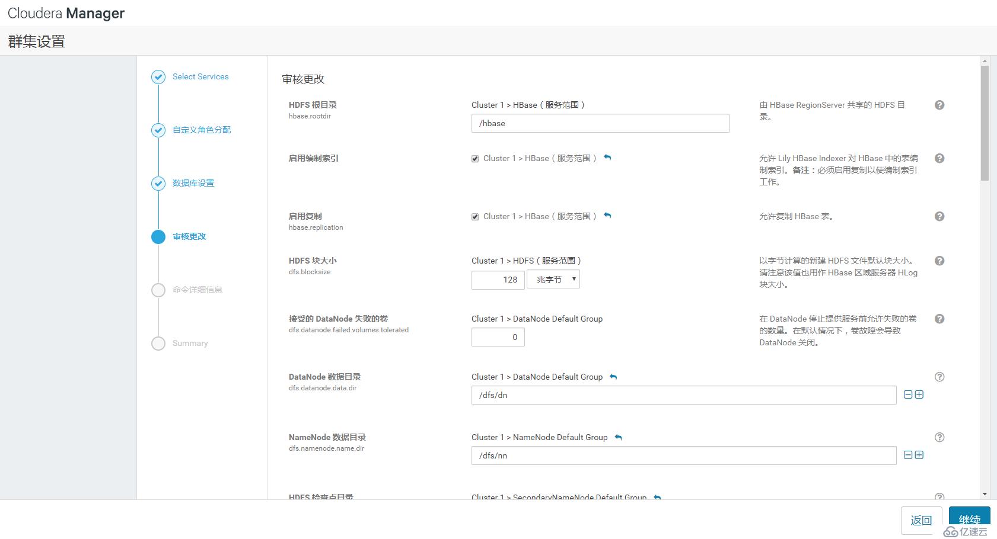The width and height of the screenshot is (997, 539).
Task: Click the 数据库设置 completed step icon
Action: point(158,184)
